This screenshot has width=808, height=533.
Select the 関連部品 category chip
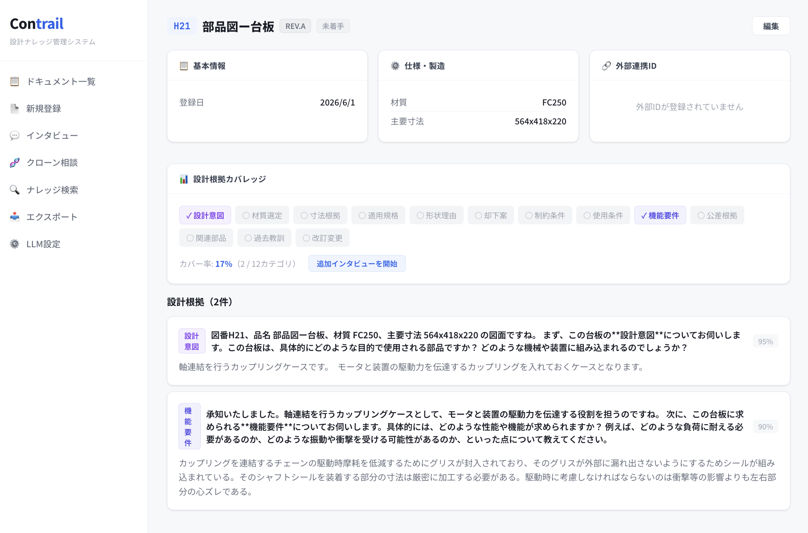pos(206,238)
